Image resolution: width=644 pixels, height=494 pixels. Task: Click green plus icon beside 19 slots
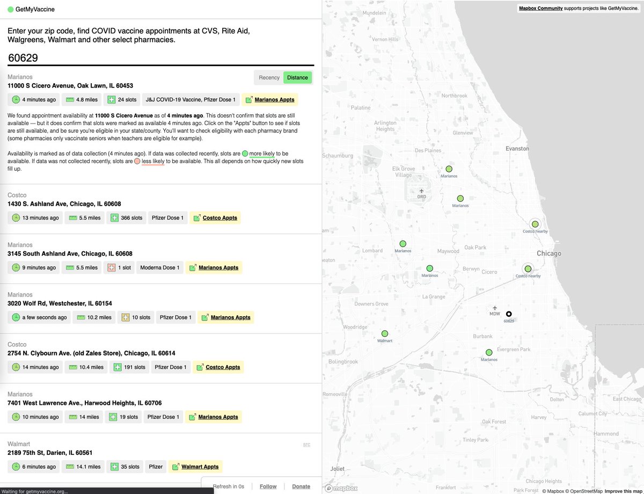(113, 417)
